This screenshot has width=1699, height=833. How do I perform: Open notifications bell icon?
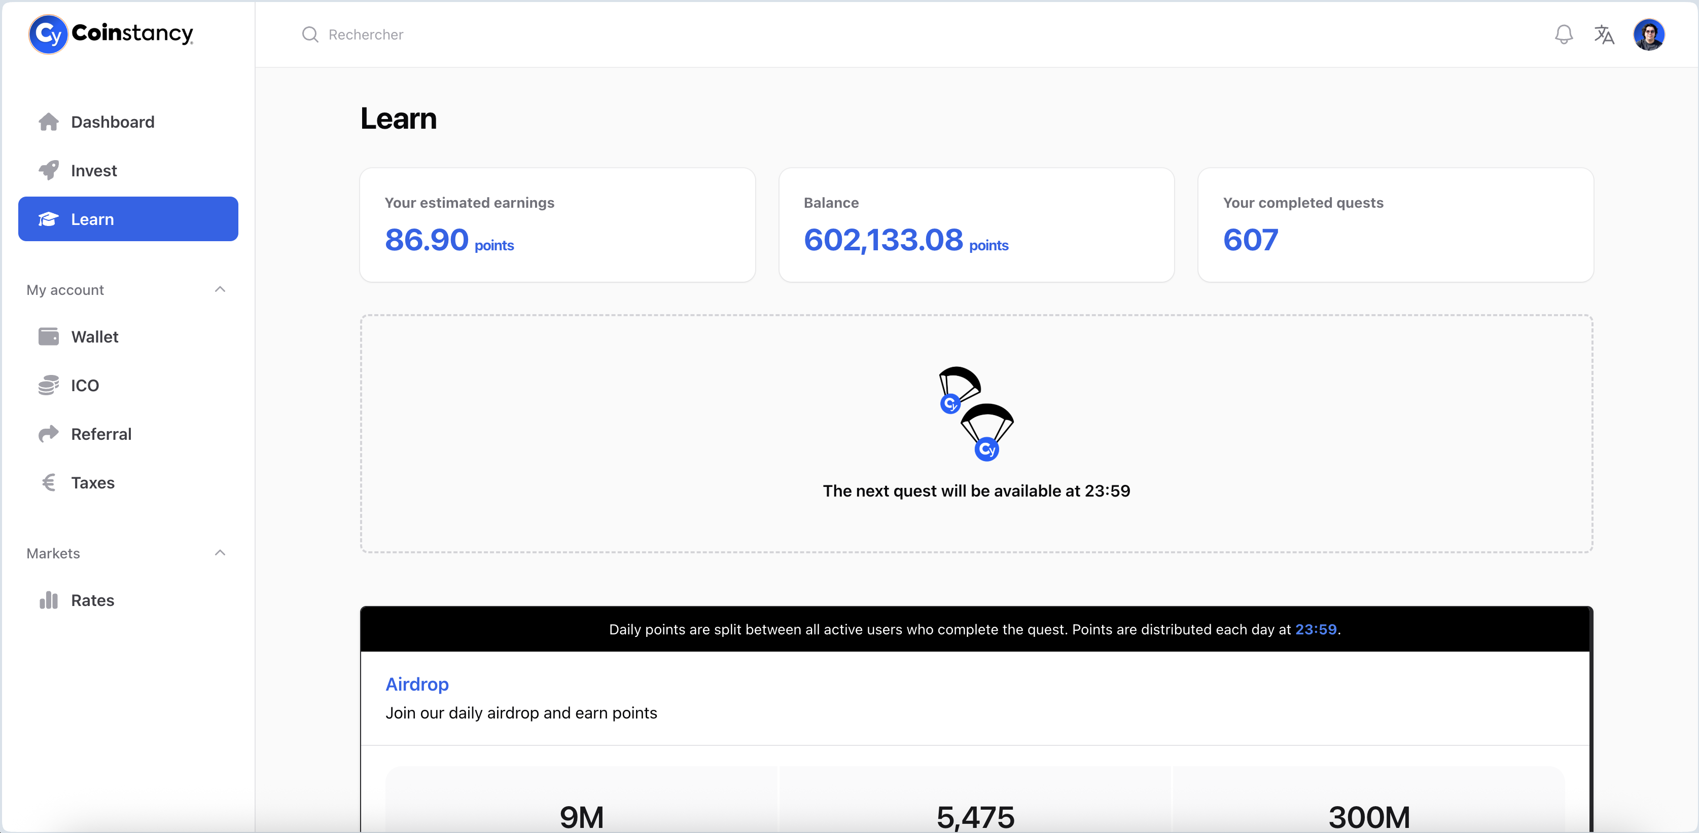click(x=1563, y=34)
